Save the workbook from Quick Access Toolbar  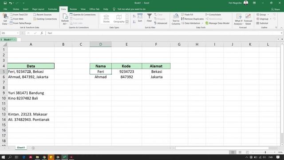(5, 3)
